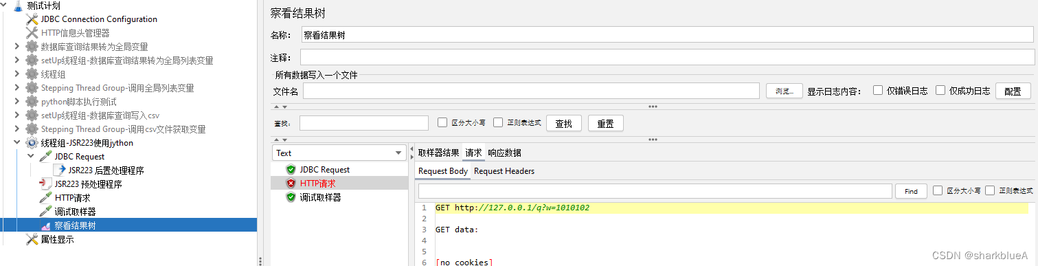Collapse the tree JDBC Request node
The width and height of the screenshot is (1038, 266).
click(x=31, y=157)
